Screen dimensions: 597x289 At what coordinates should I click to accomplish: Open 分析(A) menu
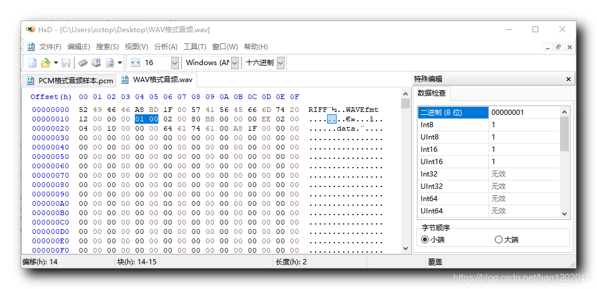[x=165, y=47]
